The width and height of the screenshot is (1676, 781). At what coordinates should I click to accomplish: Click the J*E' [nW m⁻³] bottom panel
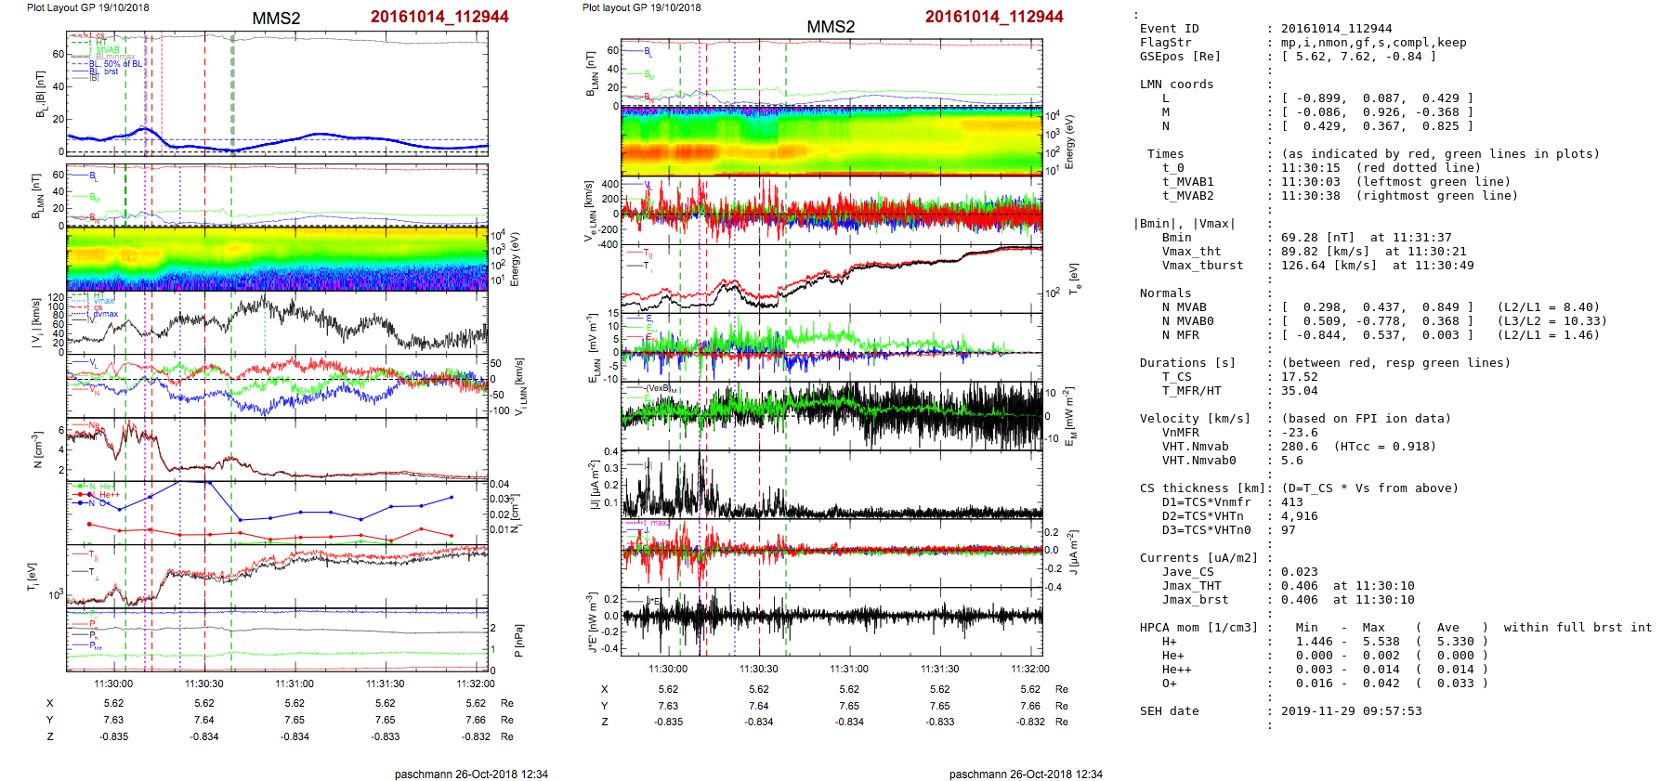tap(831, 621)
